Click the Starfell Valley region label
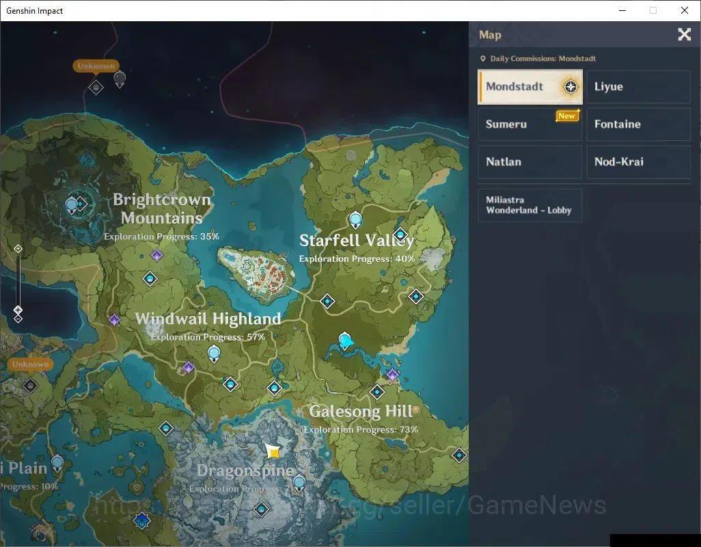 357,241
